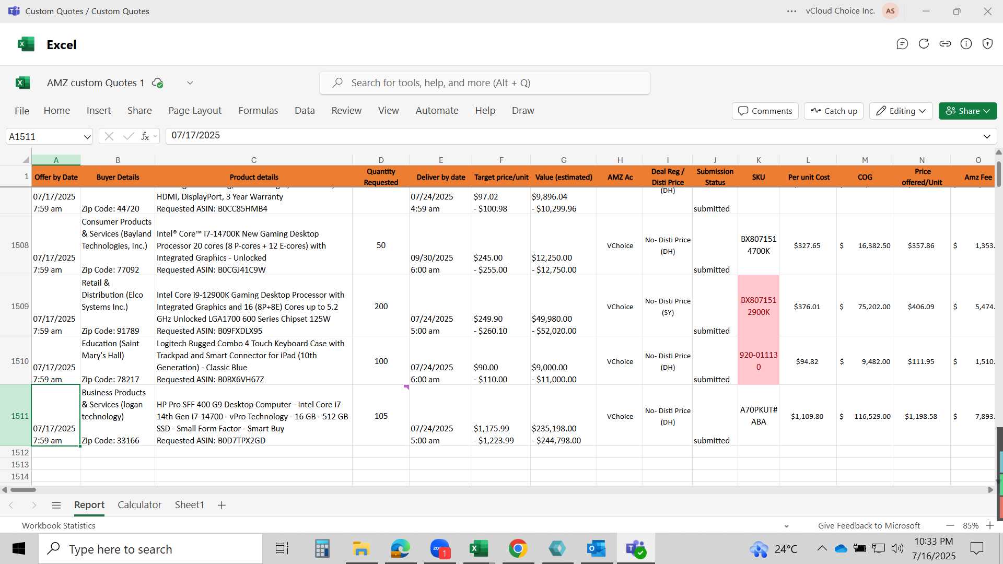Click the AS profile avatar
Screen dimensions: 1003x564
click(890, 11)
